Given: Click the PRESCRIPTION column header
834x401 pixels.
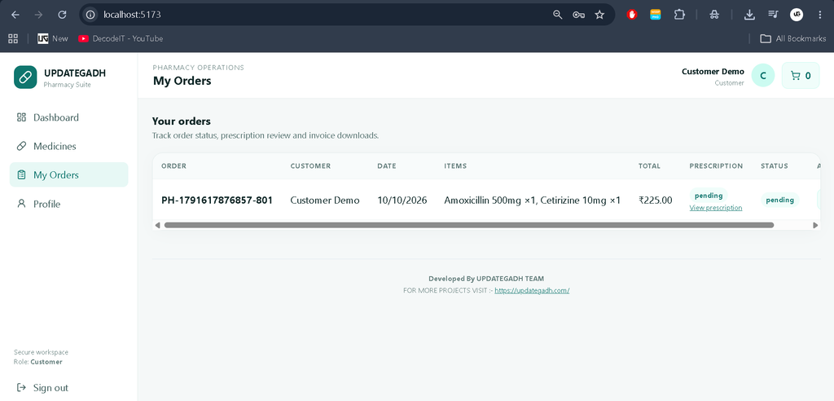Looking at the screenshot, I should click(716, 166).
